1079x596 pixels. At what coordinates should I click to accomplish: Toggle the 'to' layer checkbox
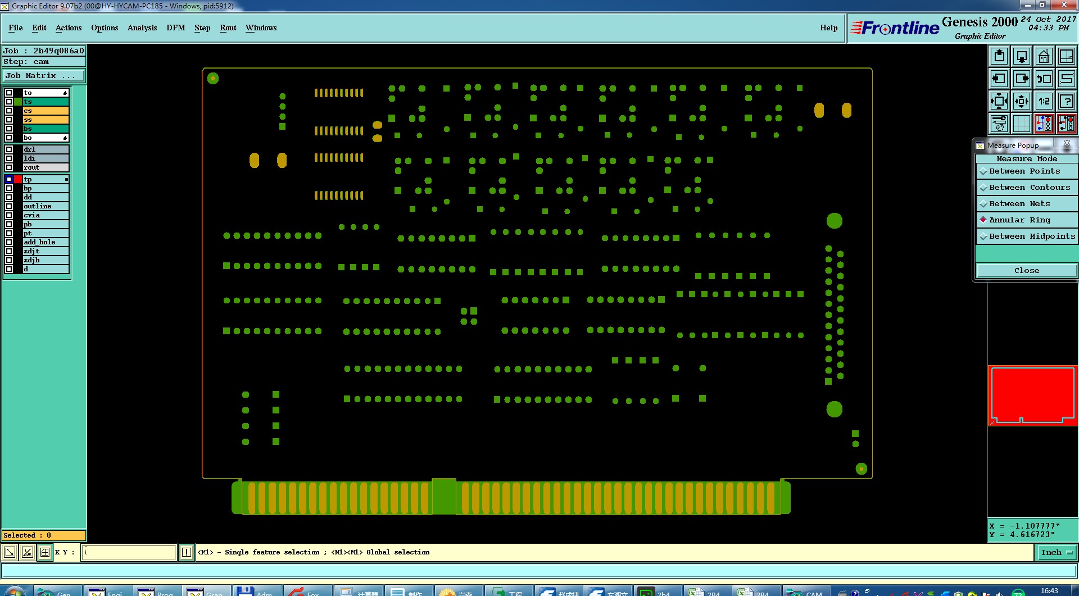9,93
